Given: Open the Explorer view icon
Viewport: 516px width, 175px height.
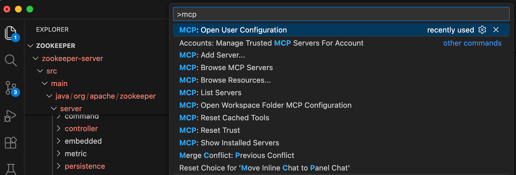Looking at the screenshot, I should point(11,33).
